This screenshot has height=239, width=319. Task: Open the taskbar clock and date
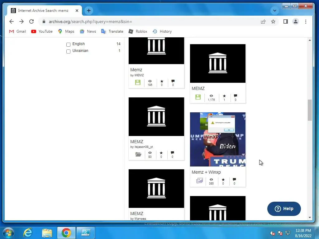[303, 233]
